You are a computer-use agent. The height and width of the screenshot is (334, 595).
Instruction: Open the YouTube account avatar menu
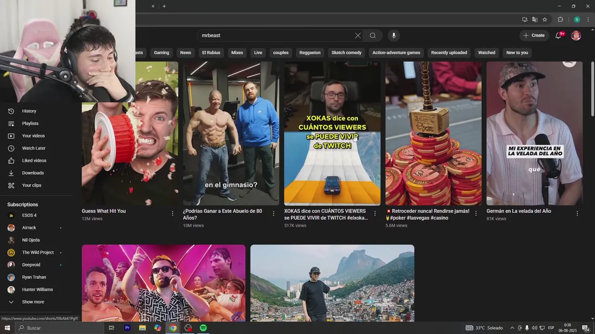click(576, 35)
